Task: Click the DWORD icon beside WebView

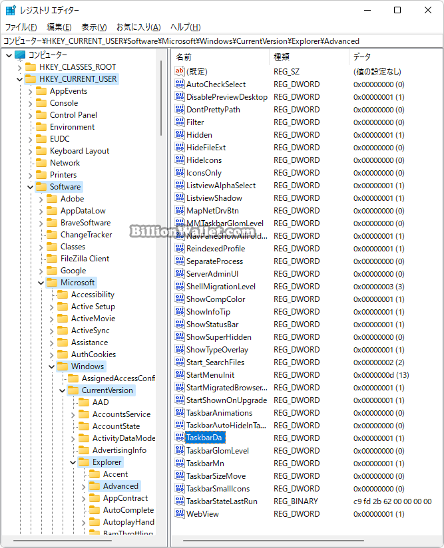Action: click(180, 513)
